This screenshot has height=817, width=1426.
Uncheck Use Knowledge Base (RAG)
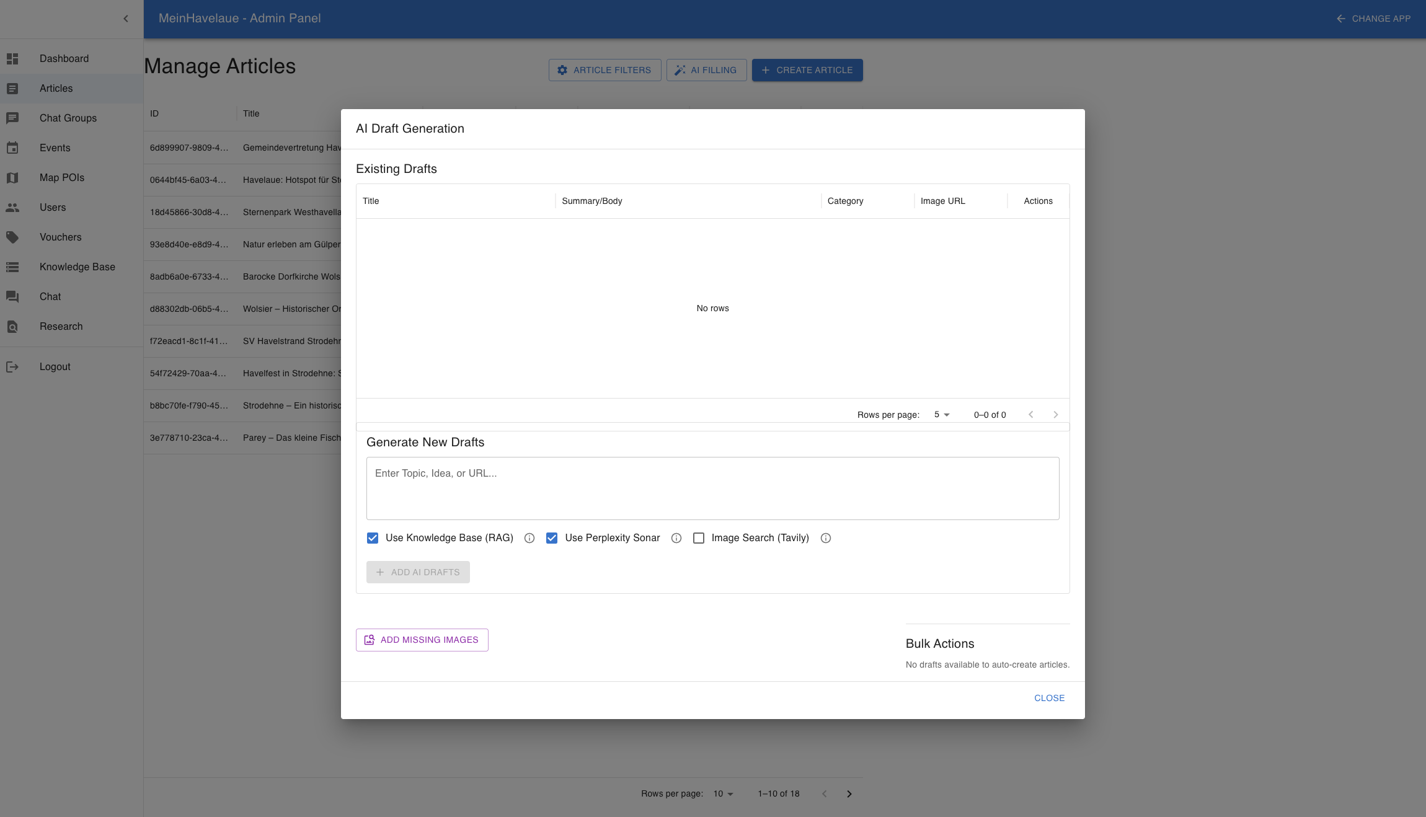pos(372,537)
